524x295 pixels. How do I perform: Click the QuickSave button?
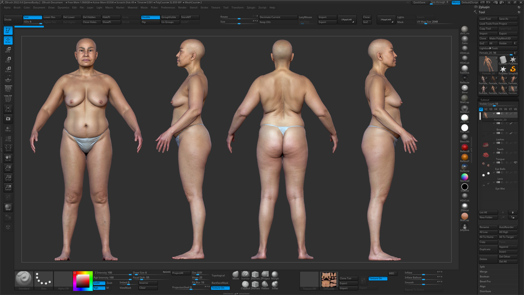point(419,2)
